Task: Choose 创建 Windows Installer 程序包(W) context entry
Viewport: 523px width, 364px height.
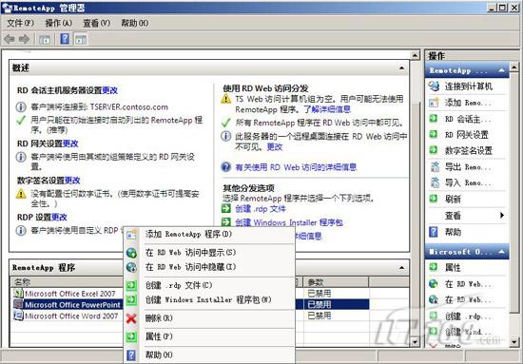Action: pyautogui.click(x=209, y=299)
